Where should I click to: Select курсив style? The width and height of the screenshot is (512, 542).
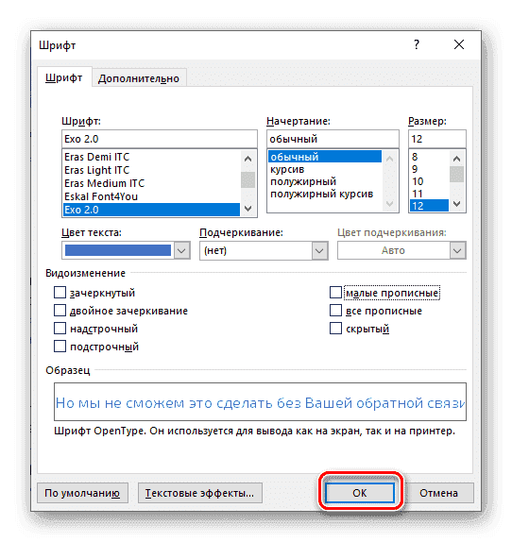click(325, 169)
